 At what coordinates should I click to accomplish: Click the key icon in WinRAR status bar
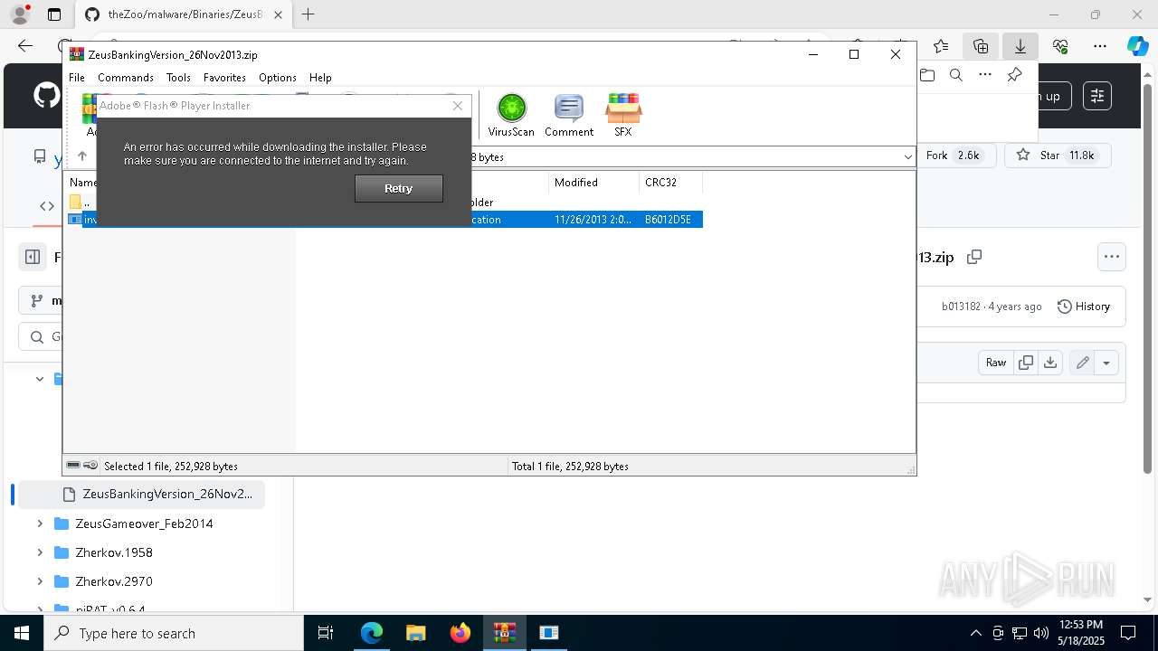click(x=90, y=466)
